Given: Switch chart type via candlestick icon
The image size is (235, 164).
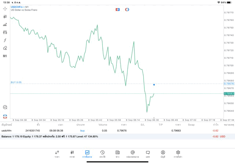Looking at the screenshot, I should click(x=5, y=17).
